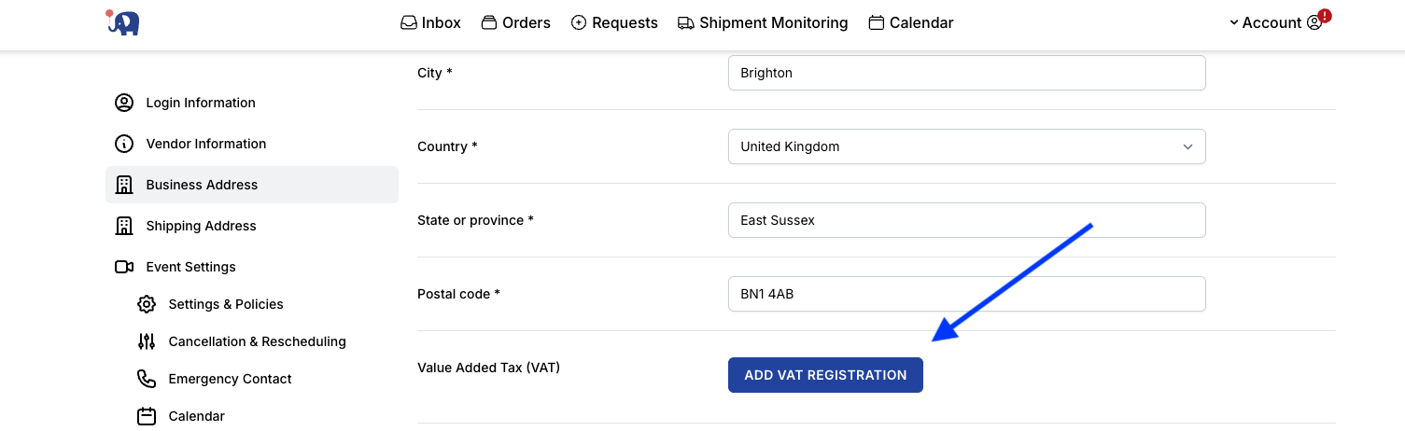Click the Shipment Monitoring truck icon
The image size is (1405, 431).
point(686,22)
